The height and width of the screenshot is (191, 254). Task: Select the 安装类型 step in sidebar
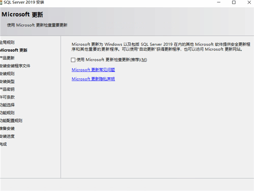click(x=7, y=81)
